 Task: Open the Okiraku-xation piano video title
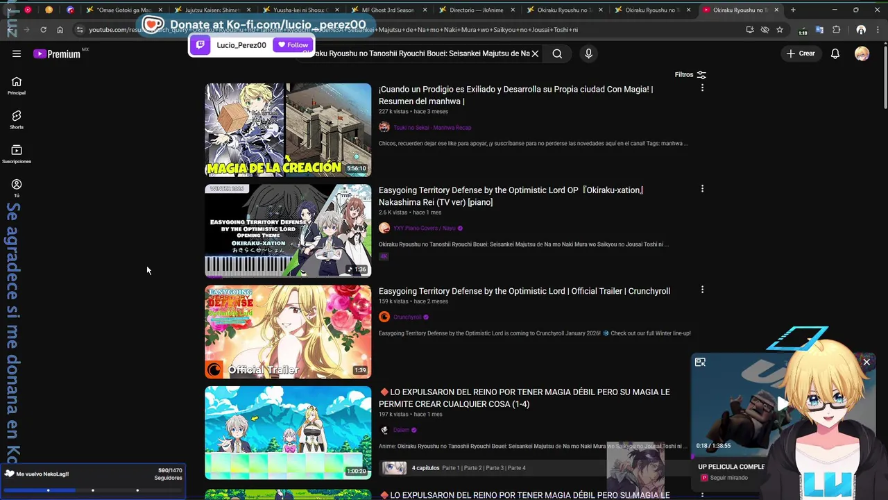pos(511,196)
